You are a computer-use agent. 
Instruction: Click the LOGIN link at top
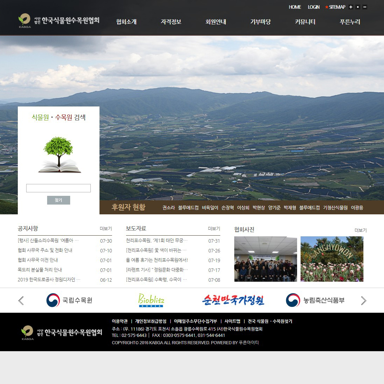coord(313,7)
